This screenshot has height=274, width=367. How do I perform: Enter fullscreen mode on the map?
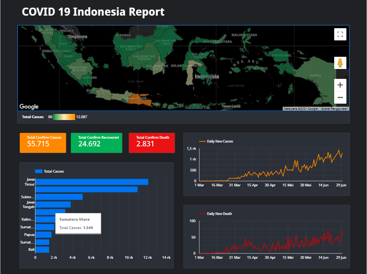(x=340, y=34)
